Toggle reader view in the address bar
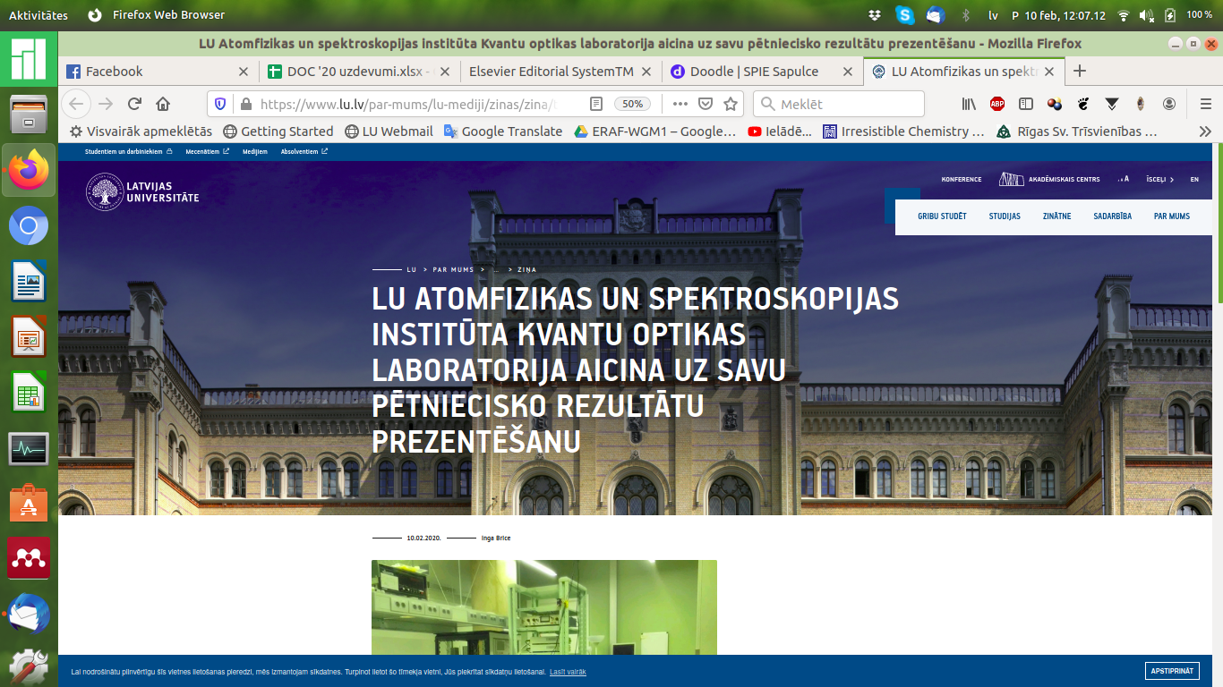The height and width of the screenshot is (687, 1223). point(596,104)
